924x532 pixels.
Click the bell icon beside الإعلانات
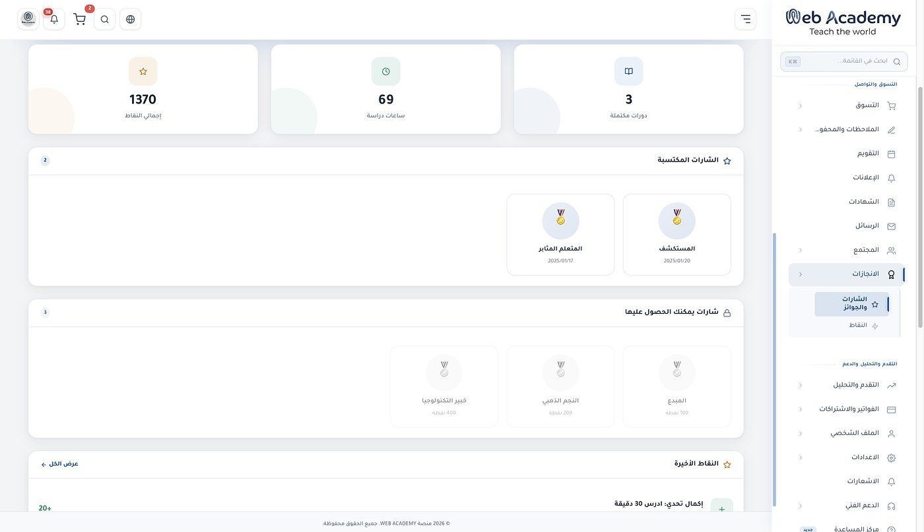[x=892, y=178]
